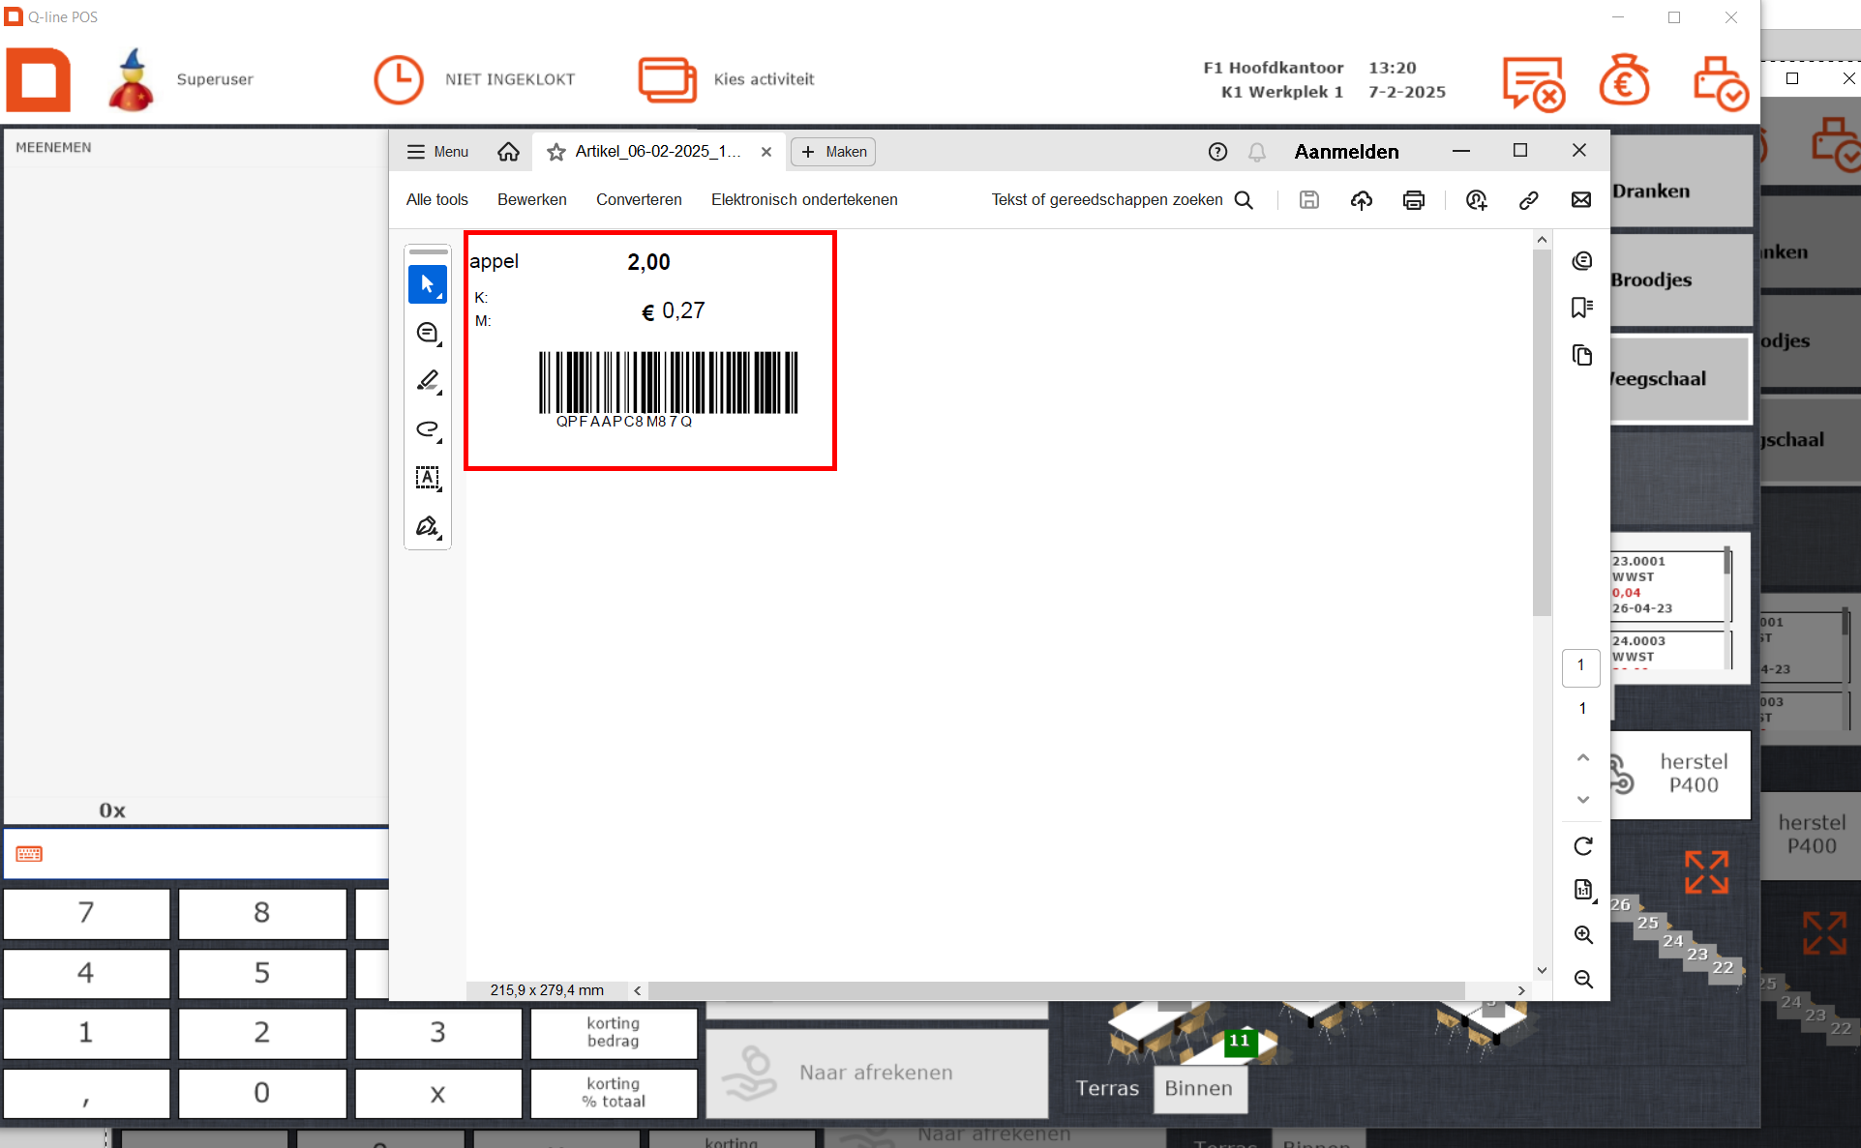Open the Acrobat Menu
The width and height of the screenshot is (1861, 1148).
[x=437, y=152]
